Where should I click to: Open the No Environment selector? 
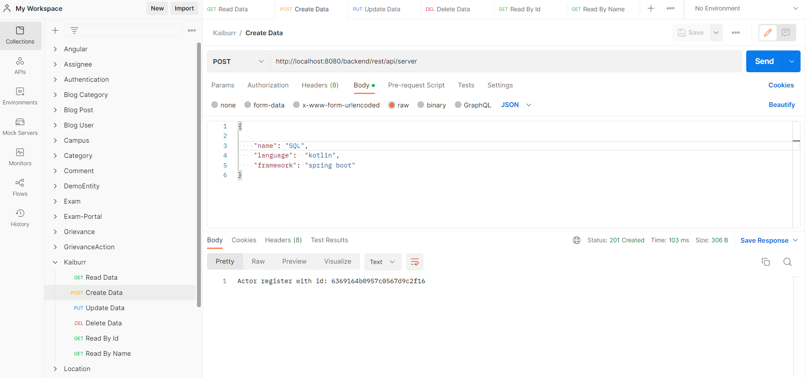[746, 8]
